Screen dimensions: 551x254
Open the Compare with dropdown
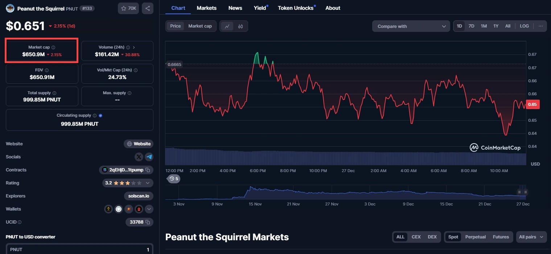click(411, 26)
